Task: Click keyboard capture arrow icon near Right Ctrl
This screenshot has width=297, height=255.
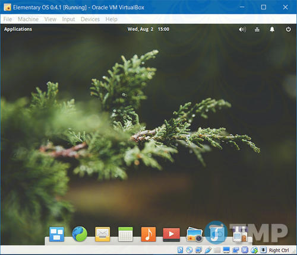Action: (263, 250)
